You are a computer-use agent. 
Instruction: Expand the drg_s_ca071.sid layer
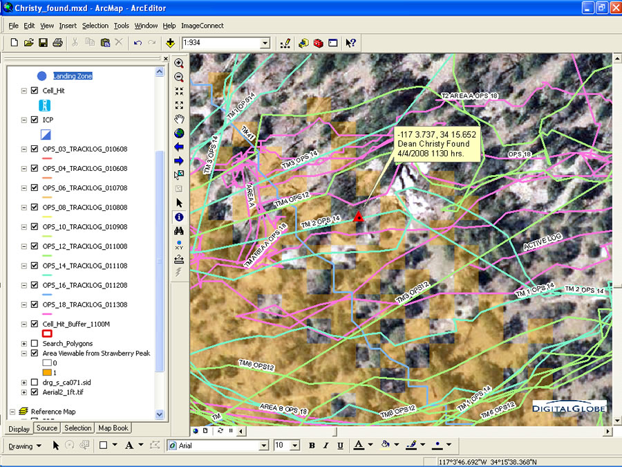(x=24, y=383)
